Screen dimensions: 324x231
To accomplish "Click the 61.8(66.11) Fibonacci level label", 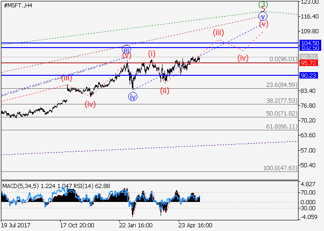I will 280,126.
